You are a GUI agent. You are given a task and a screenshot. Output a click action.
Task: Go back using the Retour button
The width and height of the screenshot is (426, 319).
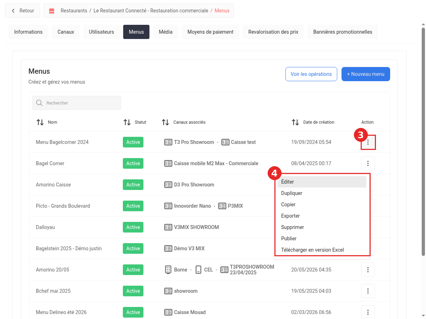coord(23,11)
